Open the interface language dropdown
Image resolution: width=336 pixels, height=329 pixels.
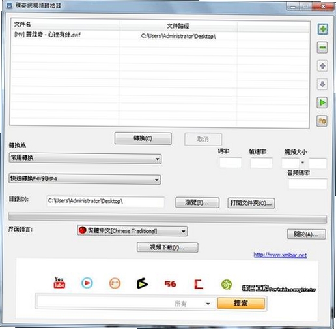132,231
